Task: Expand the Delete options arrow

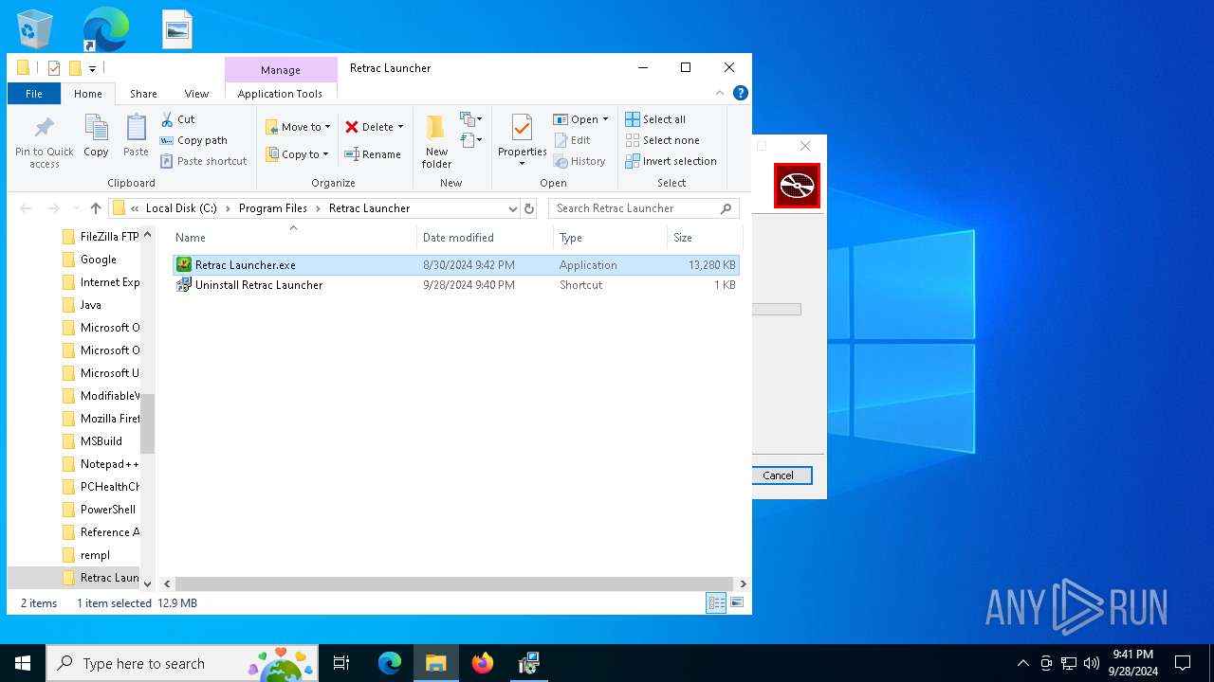Action: (x=400, y=127)
